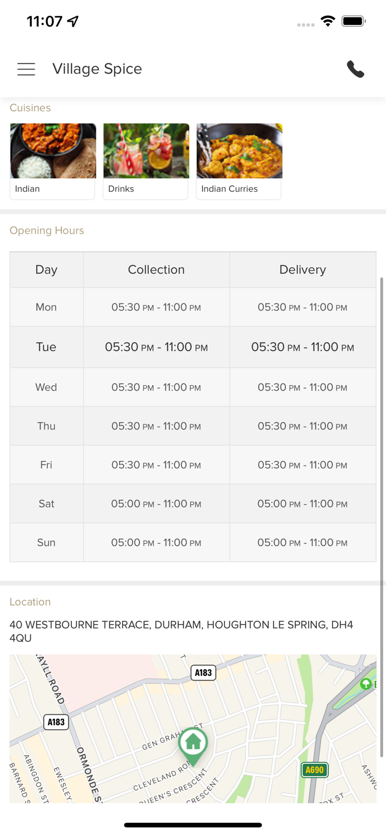Tap the Delivery column header

302,269
